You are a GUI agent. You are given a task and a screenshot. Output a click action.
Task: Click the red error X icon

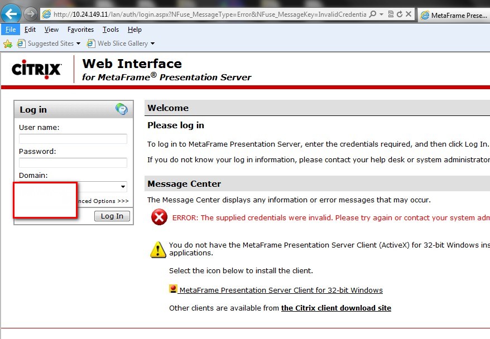pos(159,217)
